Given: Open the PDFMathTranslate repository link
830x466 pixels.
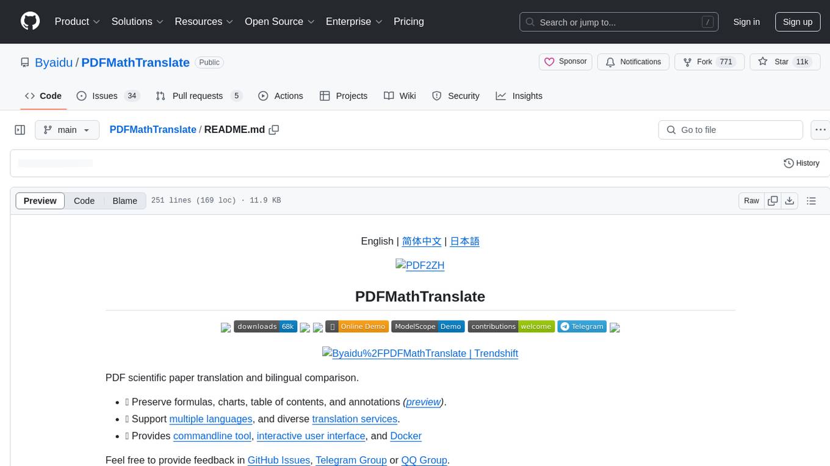Looking at the screenshot, I should coord(135,62).
